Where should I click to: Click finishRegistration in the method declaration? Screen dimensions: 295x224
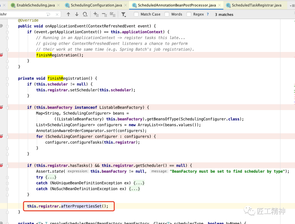click(70, 78)
